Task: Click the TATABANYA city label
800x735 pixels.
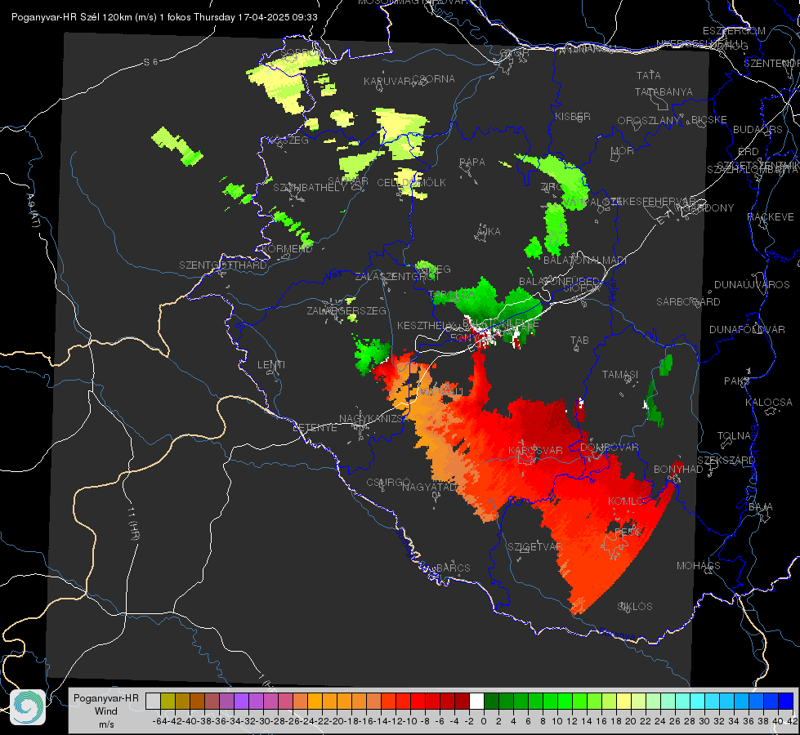Action: 664,91
